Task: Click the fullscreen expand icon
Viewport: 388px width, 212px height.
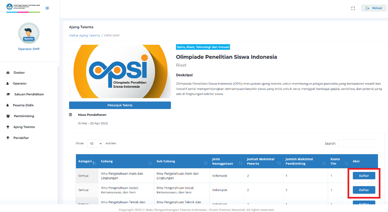Action: click(x=353, y=9)
